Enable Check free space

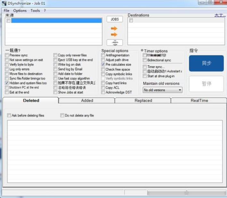103,69
